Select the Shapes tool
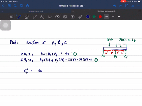Screen dimensions: 142x106 point(42,17)
